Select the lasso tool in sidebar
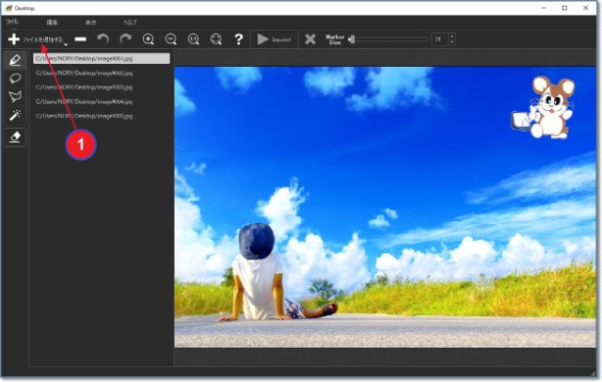 click(14, 78)
